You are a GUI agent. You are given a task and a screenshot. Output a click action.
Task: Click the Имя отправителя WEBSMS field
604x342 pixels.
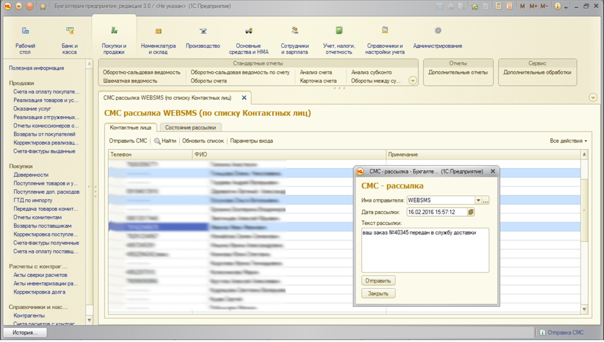[441, 200]
